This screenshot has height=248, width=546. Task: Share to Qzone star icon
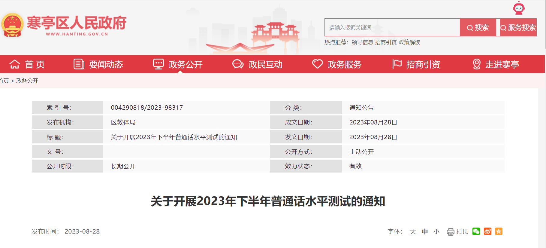tap(499, 231)
